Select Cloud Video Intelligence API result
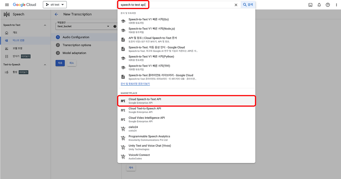The image size is (341, 179). 186,119
